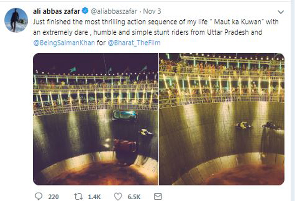295x201 pixels.
Task: Click the 1.4K retweets count
Action: (93, 197)
